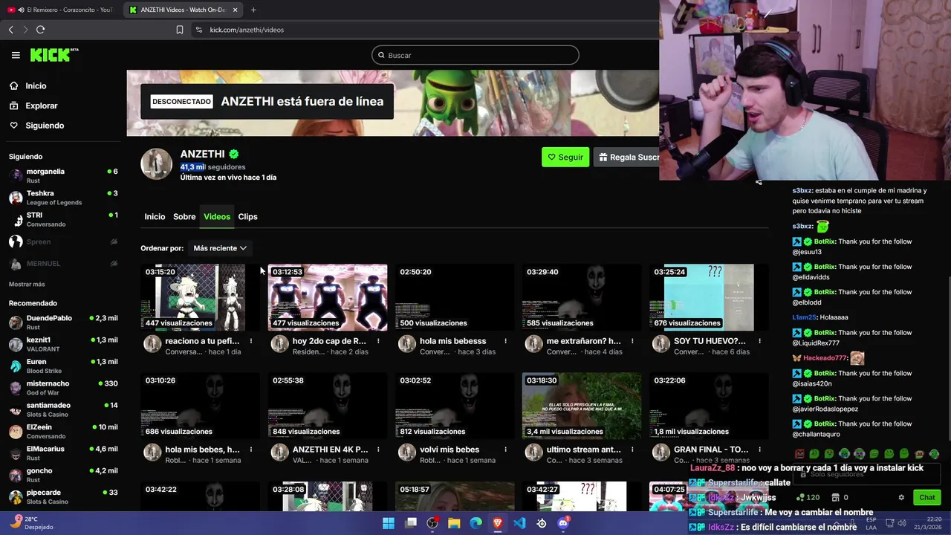This screenshot has width=951, height=535.
Task: Expand 'Más reciente' sort dropdown
Action: 220,248
